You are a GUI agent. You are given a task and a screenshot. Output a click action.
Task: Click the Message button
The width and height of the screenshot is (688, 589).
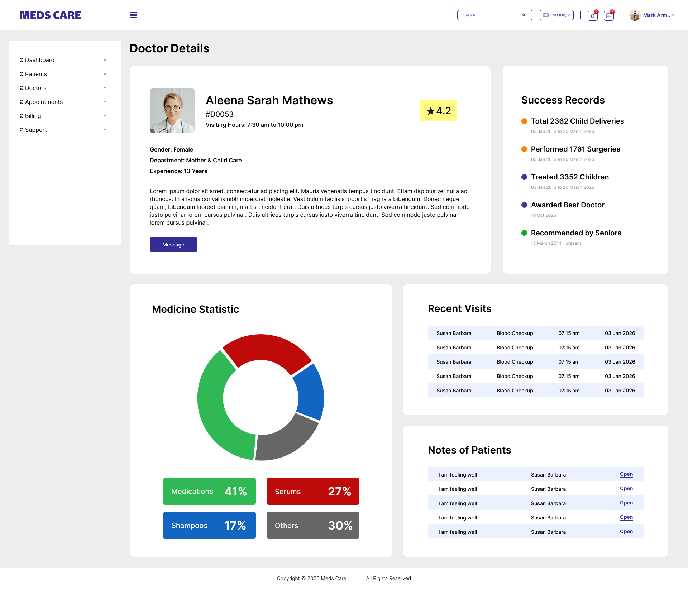[x=173, y=244]
